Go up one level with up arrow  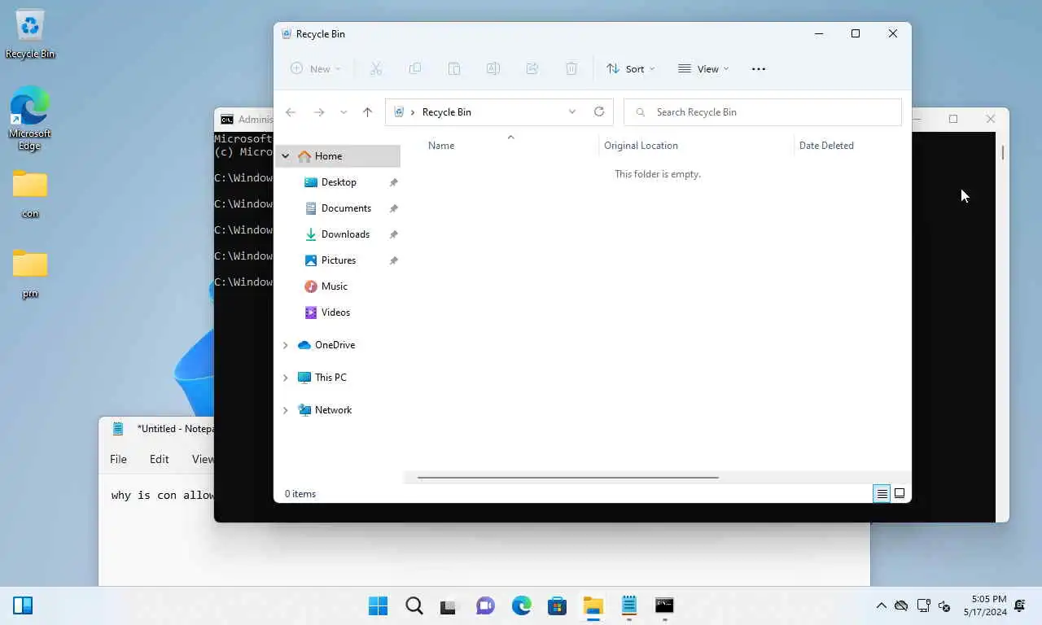point(367,112)
